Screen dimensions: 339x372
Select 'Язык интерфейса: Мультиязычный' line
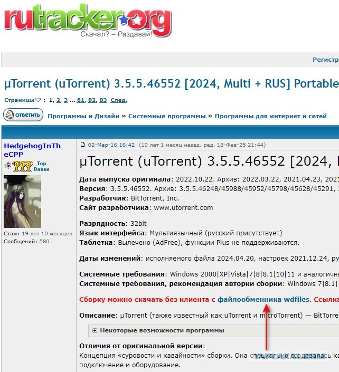pyautogui.click(x=181, y=233)
